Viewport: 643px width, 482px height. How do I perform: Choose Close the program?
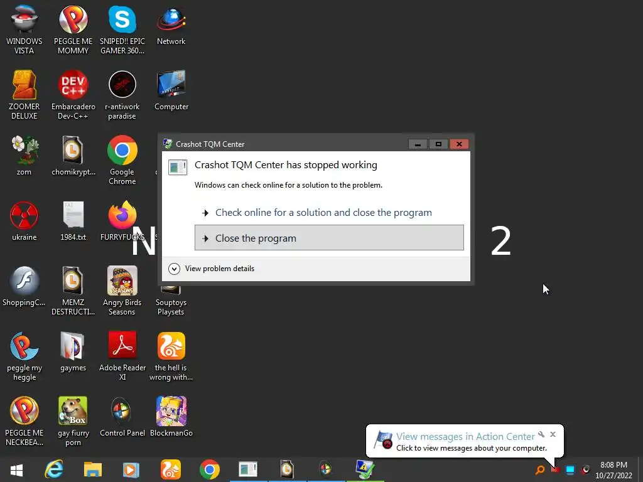329,238
